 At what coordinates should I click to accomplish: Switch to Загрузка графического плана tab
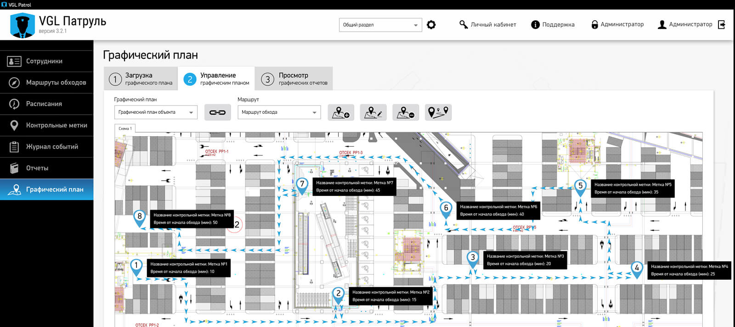tap(141, 79)
